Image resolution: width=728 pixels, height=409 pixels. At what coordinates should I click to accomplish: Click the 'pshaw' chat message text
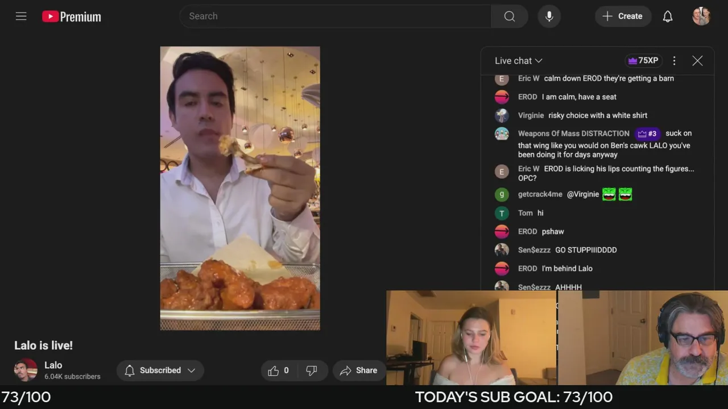pos(553,232)
